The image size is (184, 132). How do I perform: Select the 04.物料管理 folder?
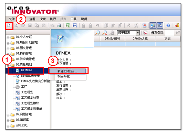tap(24, 54)
